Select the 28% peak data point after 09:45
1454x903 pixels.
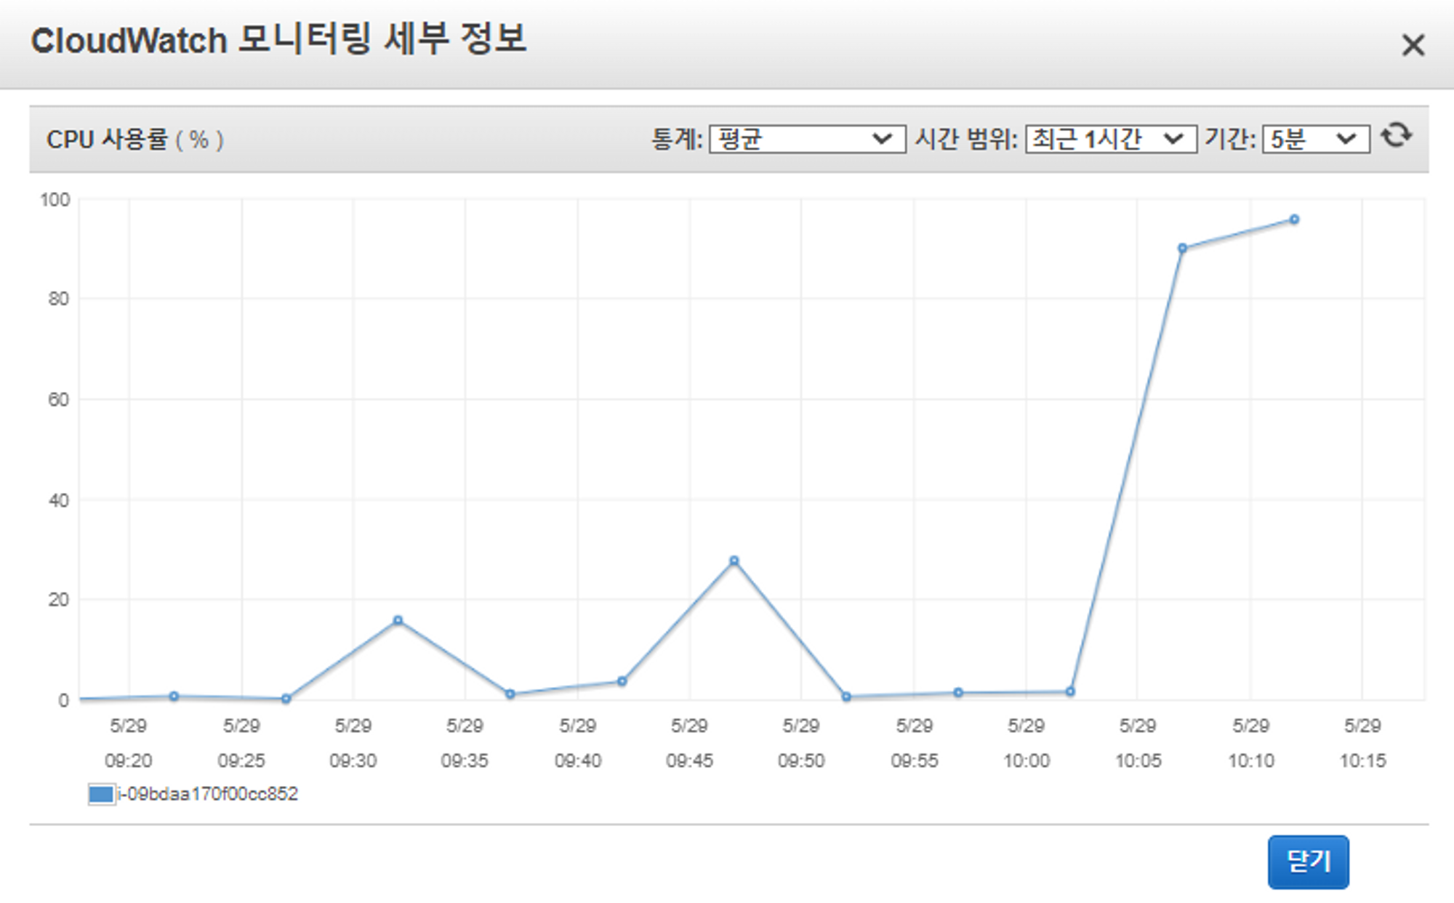(734, 561)
